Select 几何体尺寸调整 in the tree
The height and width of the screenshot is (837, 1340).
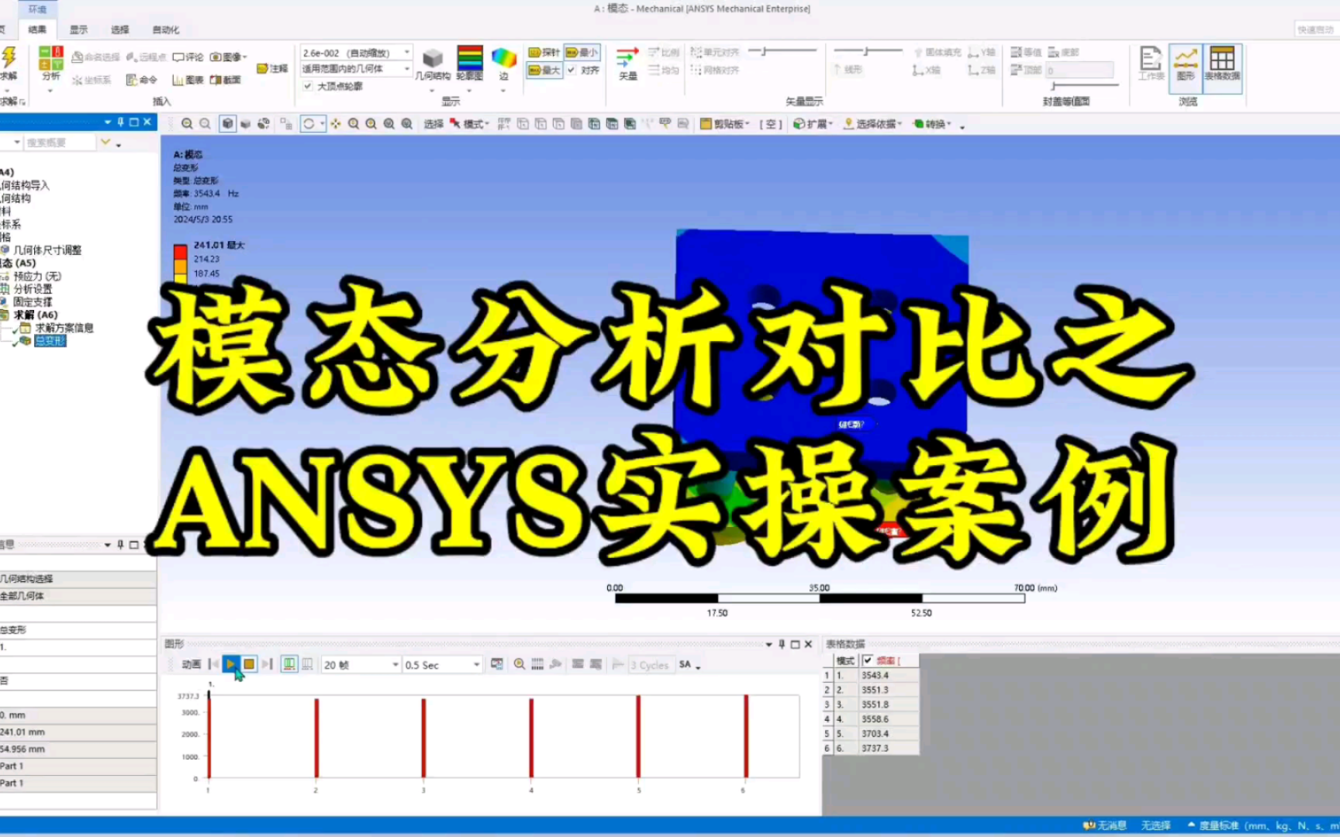pyautogui.click(x=47, y=250)
